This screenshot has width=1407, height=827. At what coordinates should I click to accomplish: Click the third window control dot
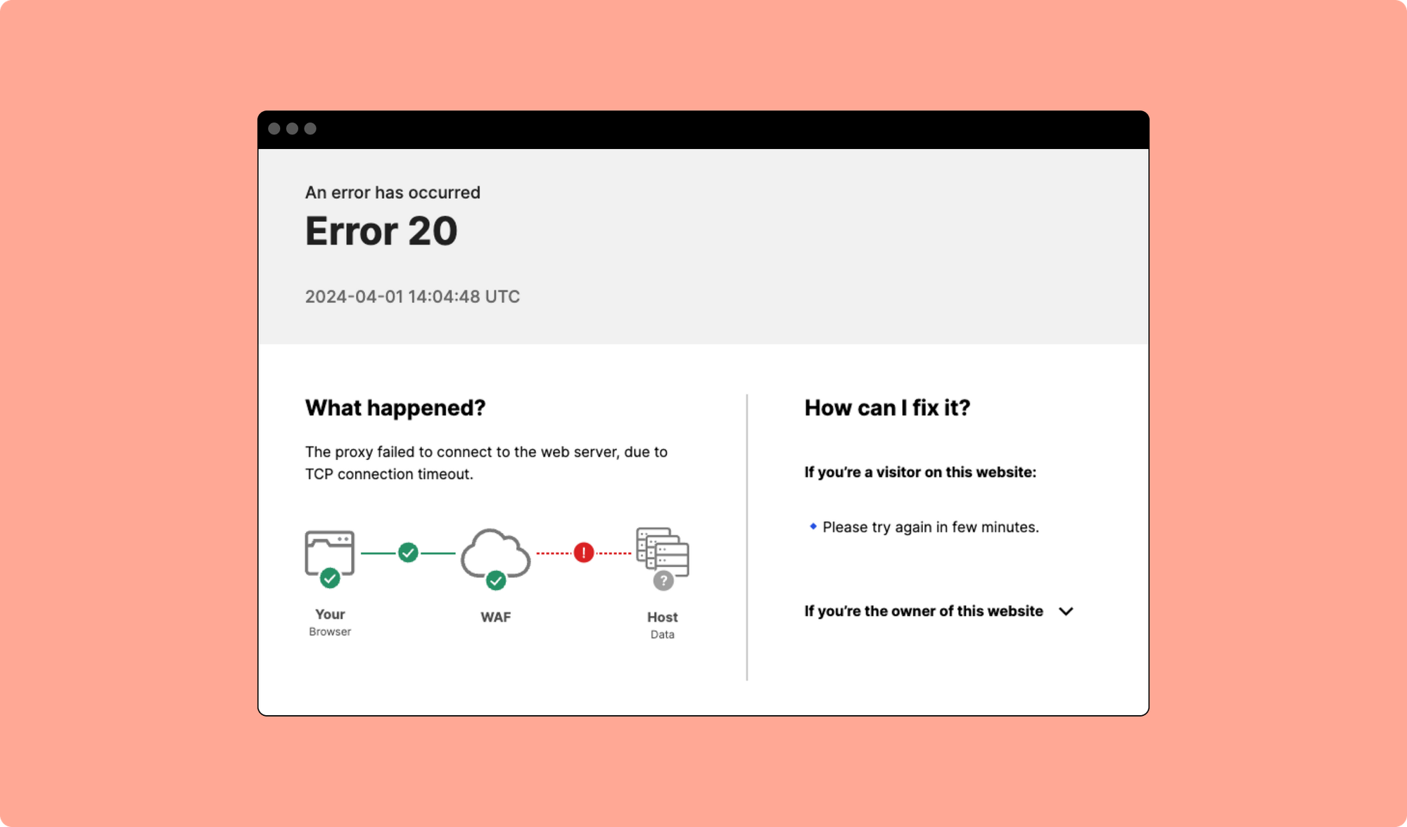(x=310, y=129)
